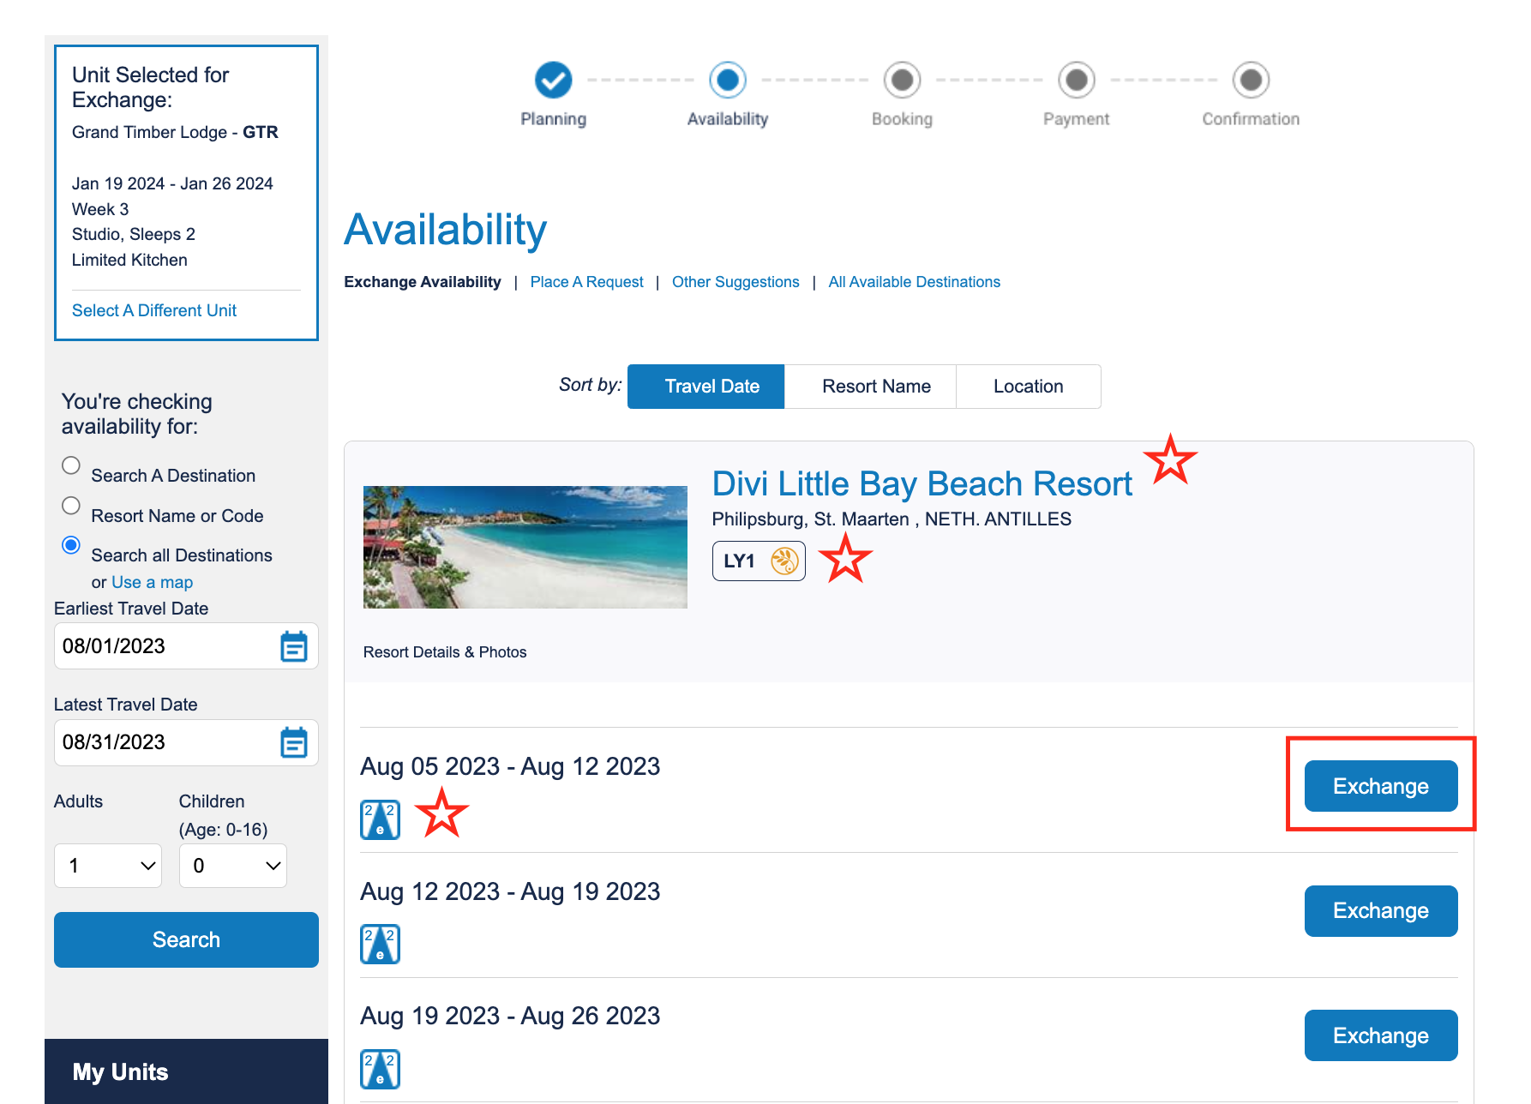The height and width of the screenshot is (1104, 1531).
Task: Select the Search all Destinations radio button
Action: (71, 545)
